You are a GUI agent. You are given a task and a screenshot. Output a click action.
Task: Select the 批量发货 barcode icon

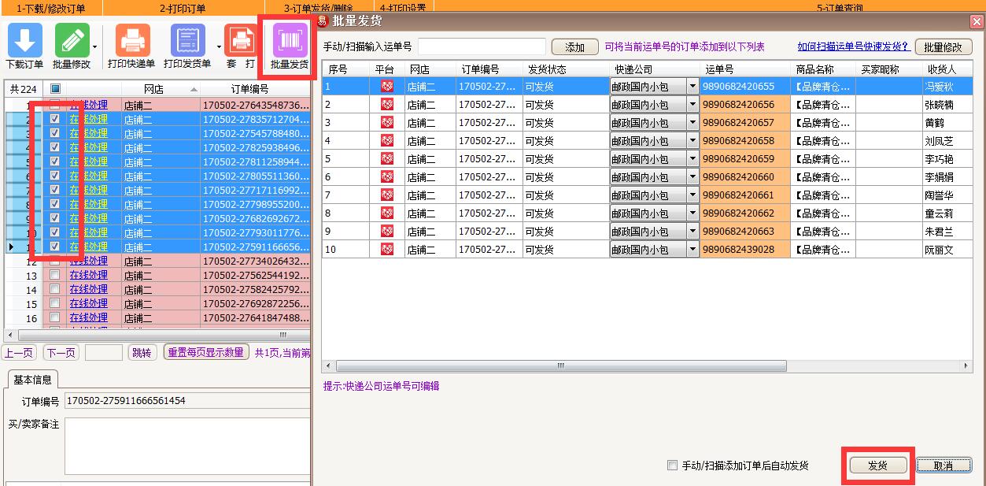[290, 39]
